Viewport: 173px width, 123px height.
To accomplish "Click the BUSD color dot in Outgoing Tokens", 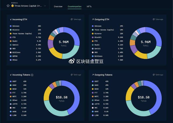I will (92, 89).
